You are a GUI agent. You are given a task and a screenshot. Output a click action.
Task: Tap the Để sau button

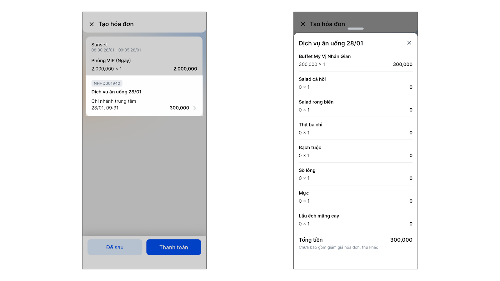pos(115,247)
